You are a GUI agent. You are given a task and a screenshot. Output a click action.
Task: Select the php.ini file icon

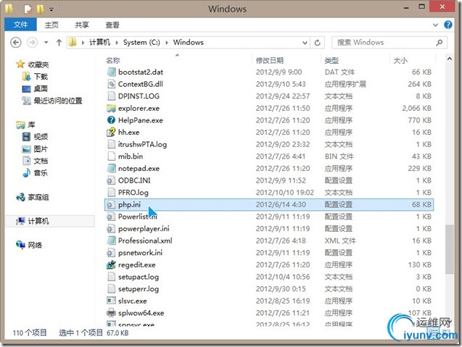coord(111,204)
